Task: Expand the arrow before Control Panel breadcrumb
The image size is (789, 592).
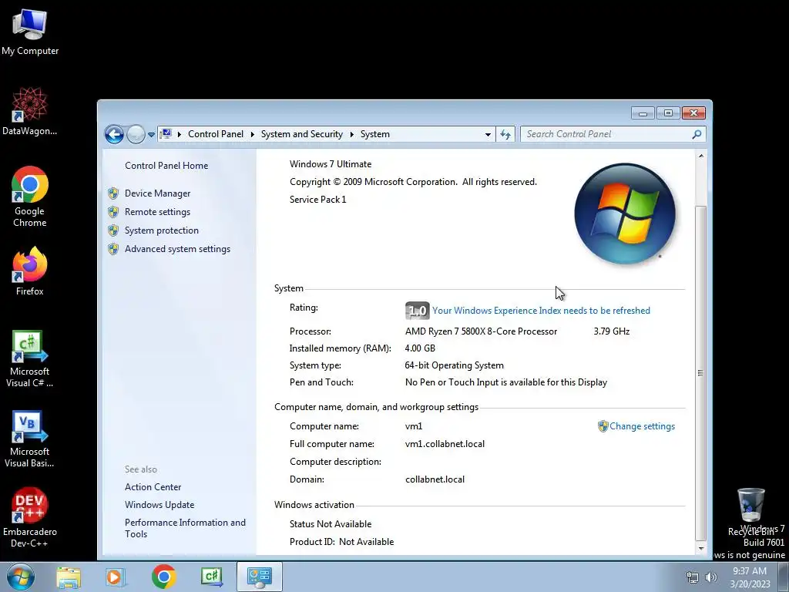Action: [x=180, y=134]
